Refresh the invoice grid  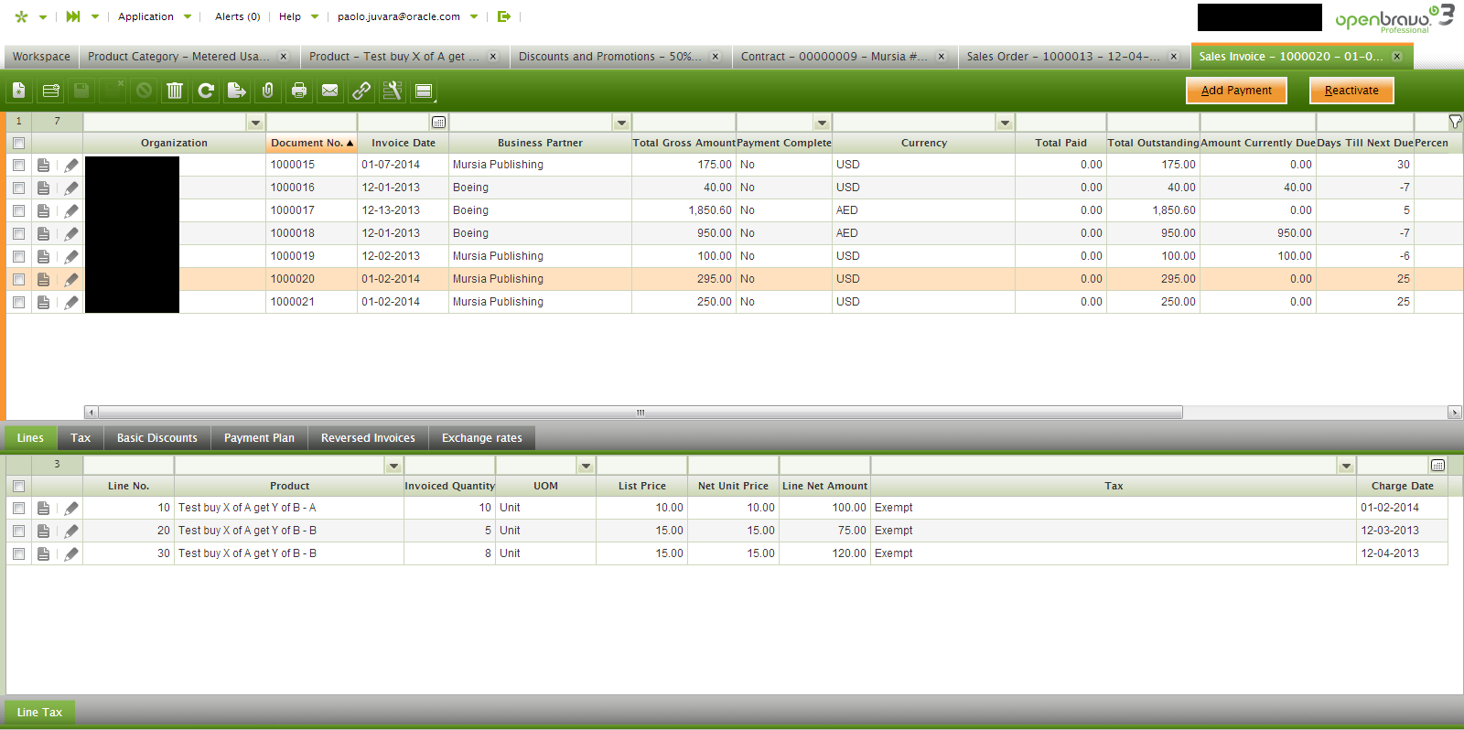pos(206,91)
